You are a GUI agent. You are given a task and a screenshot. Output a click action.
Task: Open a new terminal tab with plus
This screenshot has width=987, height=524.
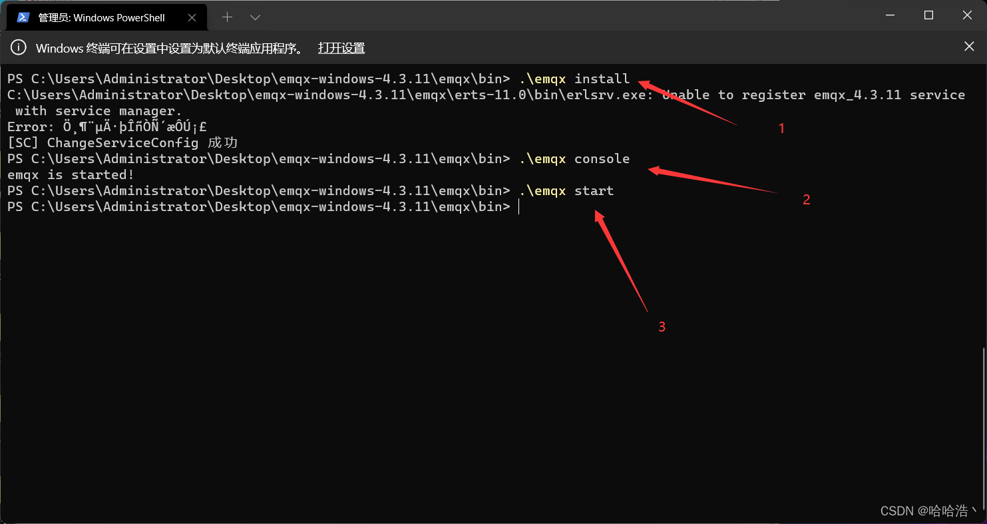coord(227,17)
